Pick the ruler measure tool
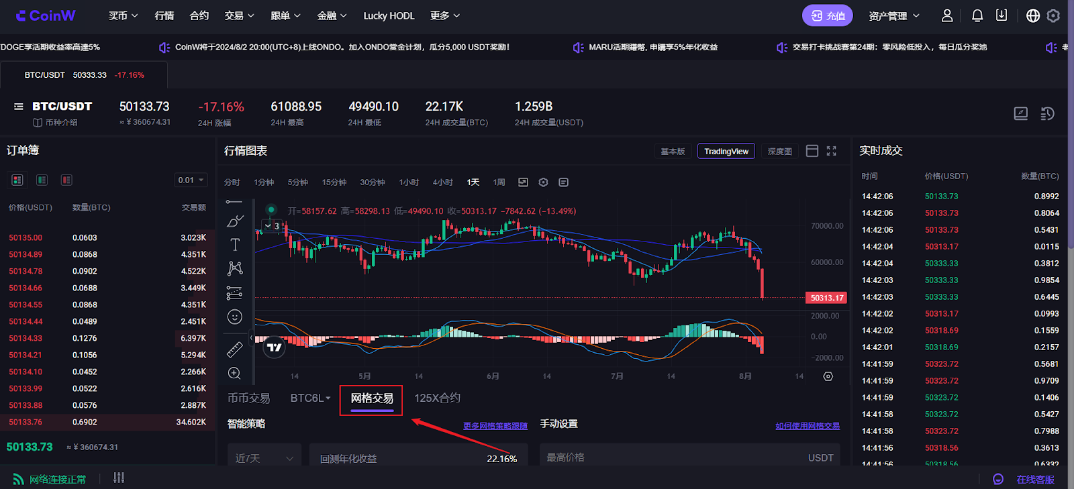 coord(235,349)
